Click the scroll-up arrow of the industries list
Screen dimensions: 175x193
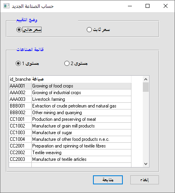click(146, 79)
